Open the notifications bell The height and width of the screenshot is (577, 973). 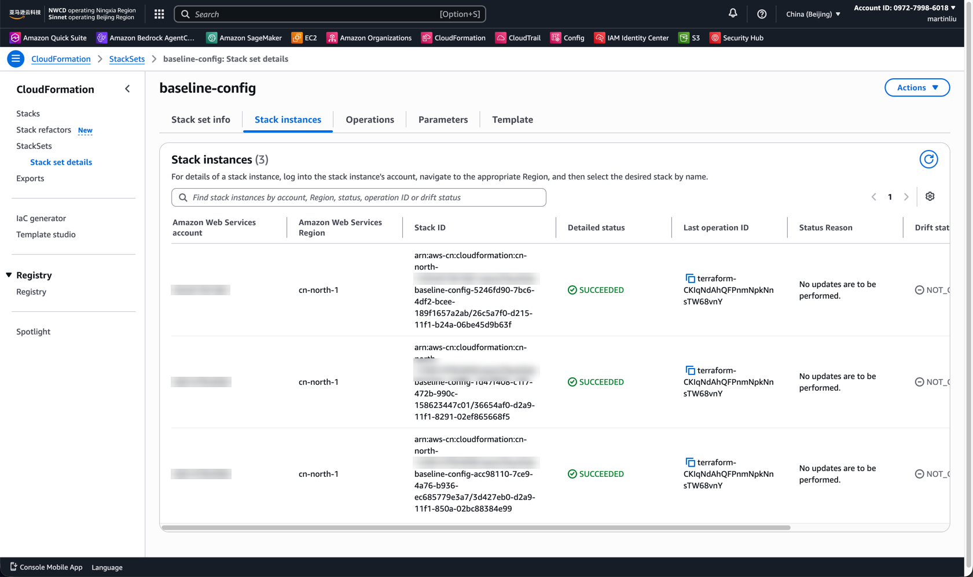pos(733,13)
